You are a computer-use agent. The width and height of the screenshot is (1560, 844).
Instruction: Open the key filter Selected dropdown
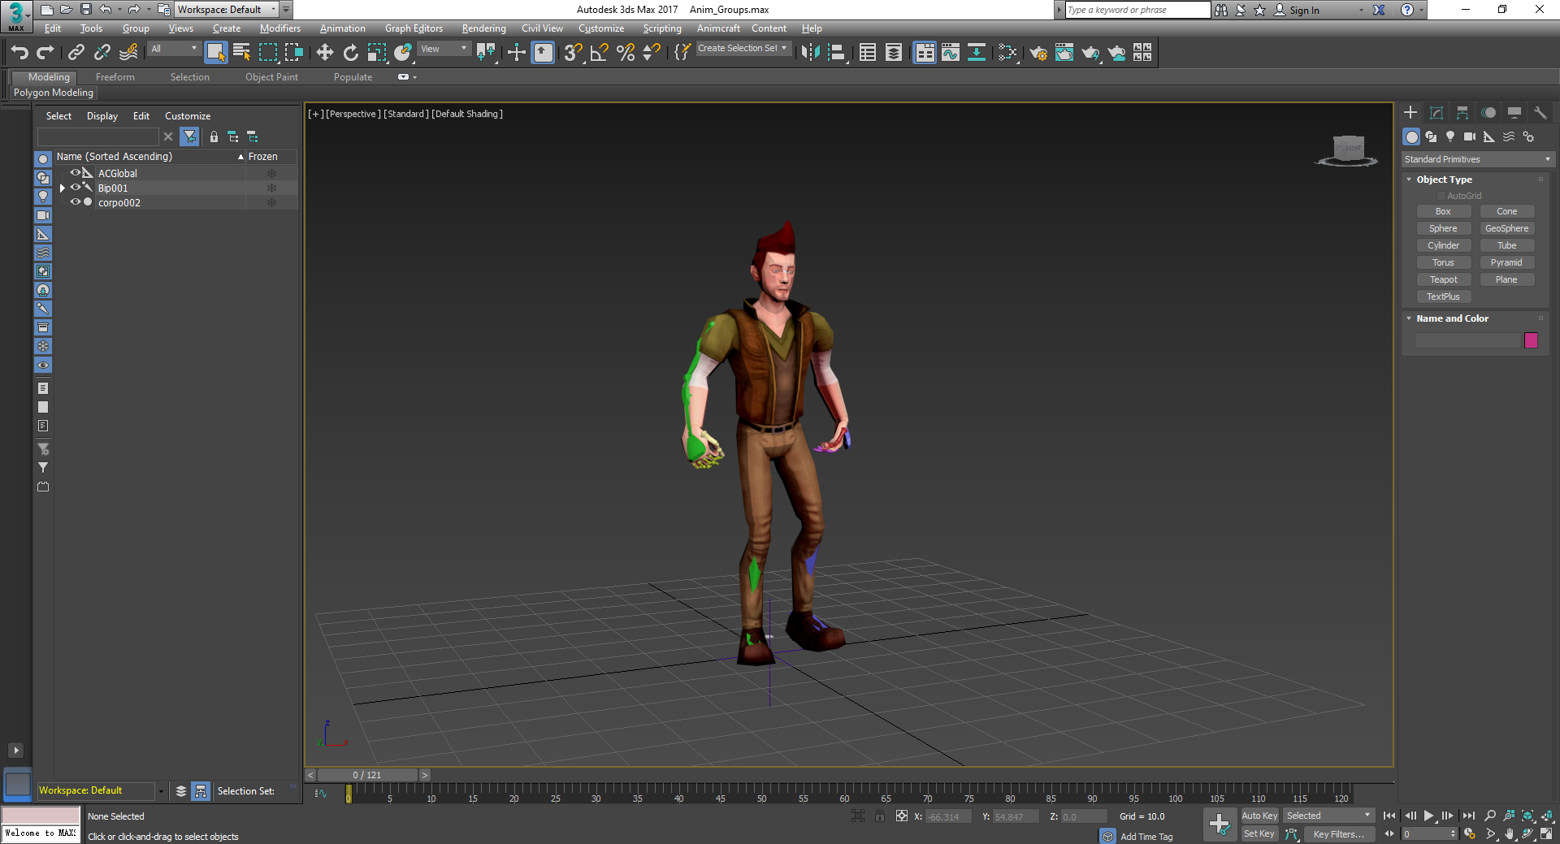pyautogui.click(x=1328, y=816)
